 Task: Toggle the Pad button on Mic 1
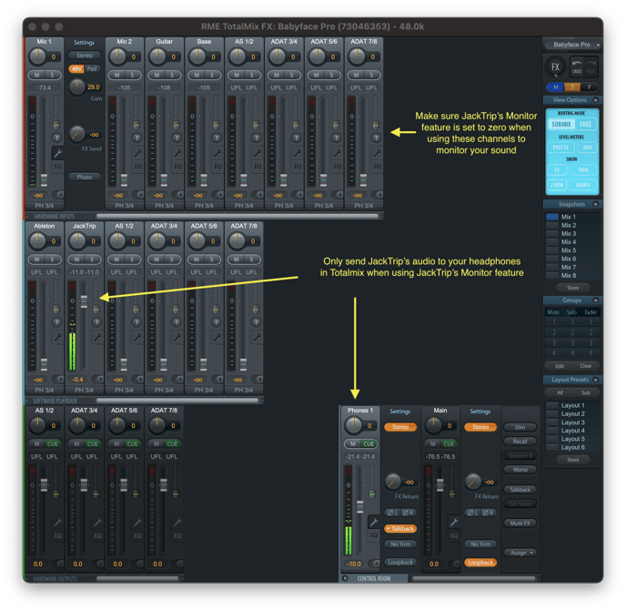point(92,68)
